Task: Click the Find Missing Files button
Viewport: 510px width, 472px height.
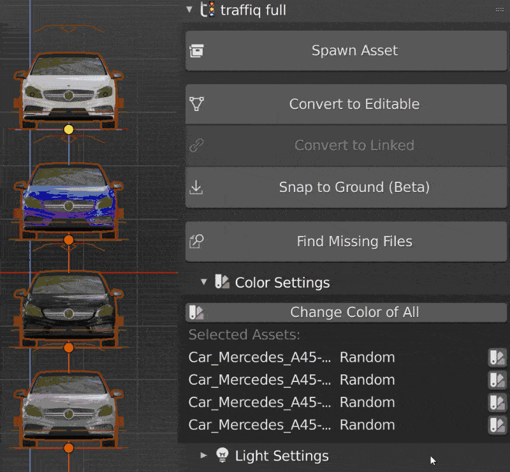Action: coord(346,242)
